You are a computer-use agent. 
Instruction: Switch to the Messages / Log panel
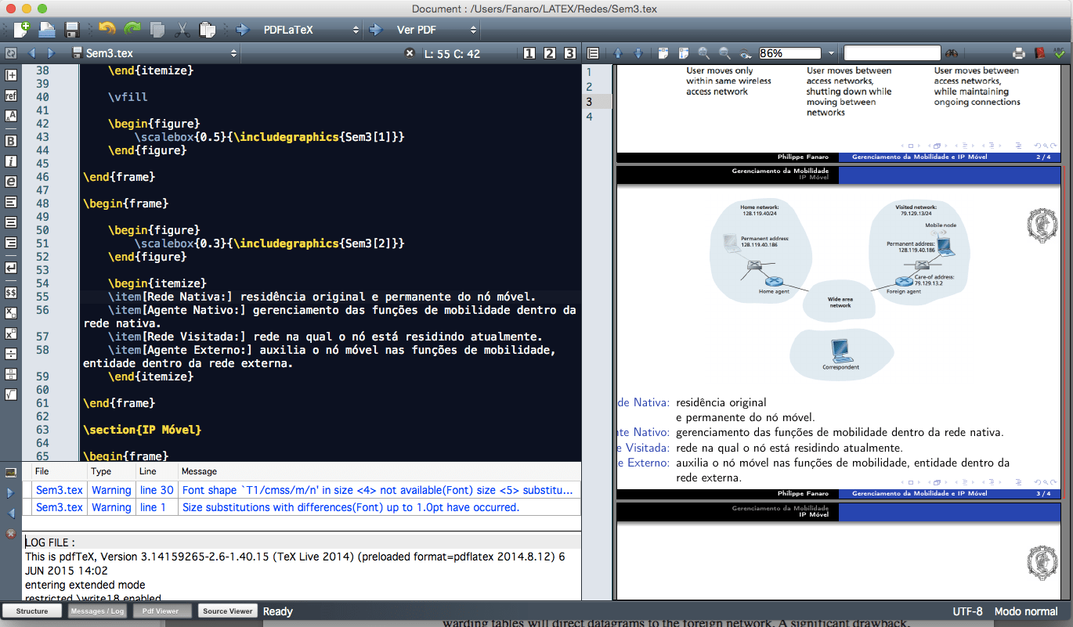(97, 611)
